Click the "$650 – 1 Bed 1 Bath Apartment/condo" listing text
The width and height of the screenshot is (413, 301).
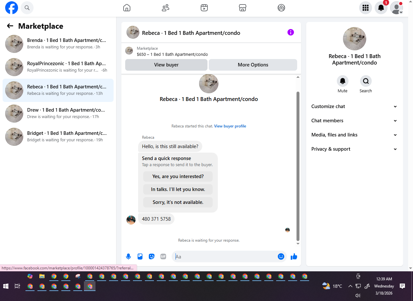click(172, 55)
